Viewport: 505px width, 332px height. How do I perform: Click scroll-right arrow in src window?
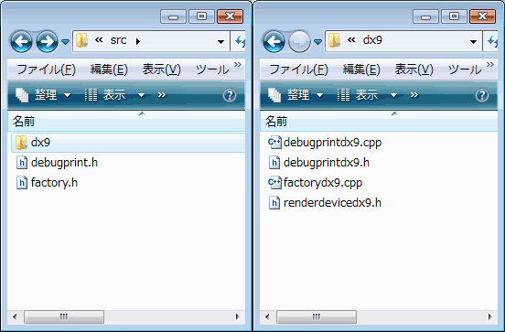tap(238, 316)
